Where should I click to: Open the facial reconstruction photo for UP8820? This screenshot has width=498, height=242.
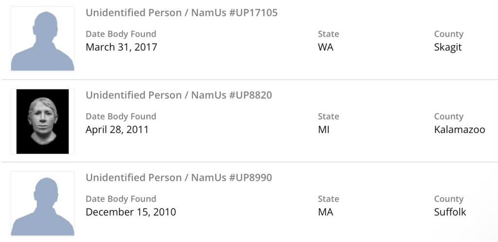(43, 121)
